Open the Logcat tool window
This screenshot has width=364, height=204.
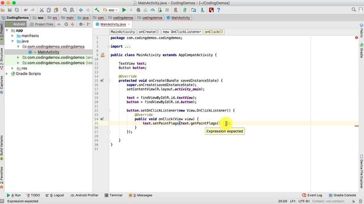pyautogui.click(x=55, y=195)
